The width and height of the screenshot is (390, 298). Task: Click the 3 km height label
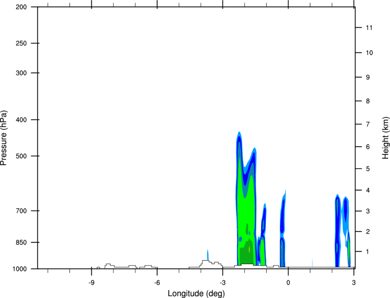coord(368,211)
